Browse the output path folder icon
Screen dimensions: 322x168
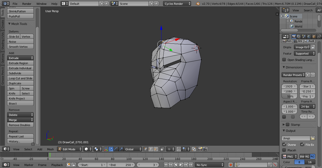(313, 138)
